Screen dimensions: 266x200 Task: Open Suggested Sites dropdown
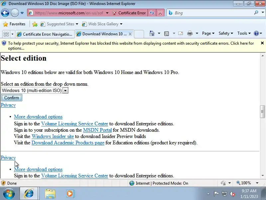(60, 24)
